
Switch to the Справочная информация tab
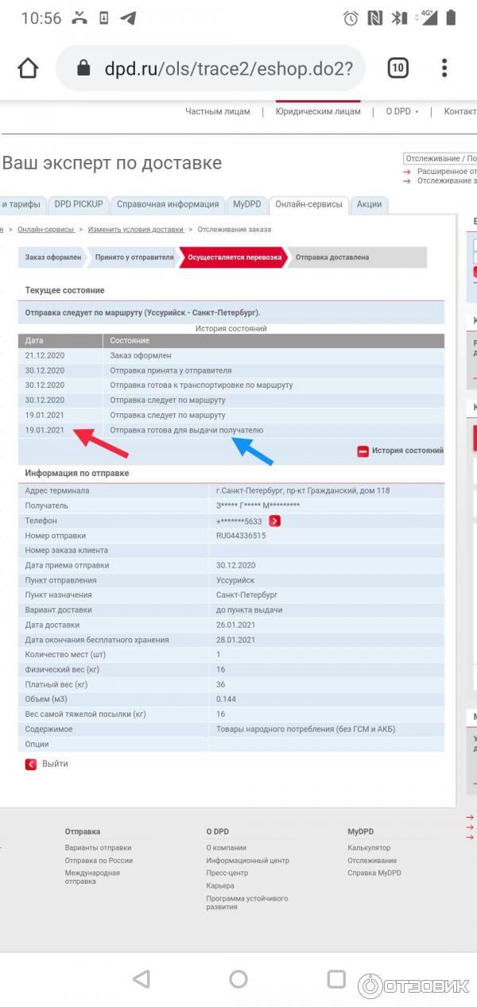[167, 204]
